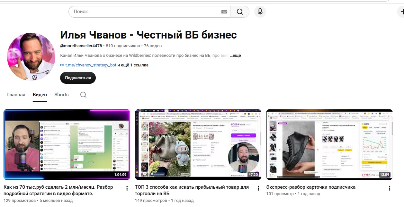The image size is (404, 207).
Task: Expand channel description with '...ещё'
Action: coord(235,56)
